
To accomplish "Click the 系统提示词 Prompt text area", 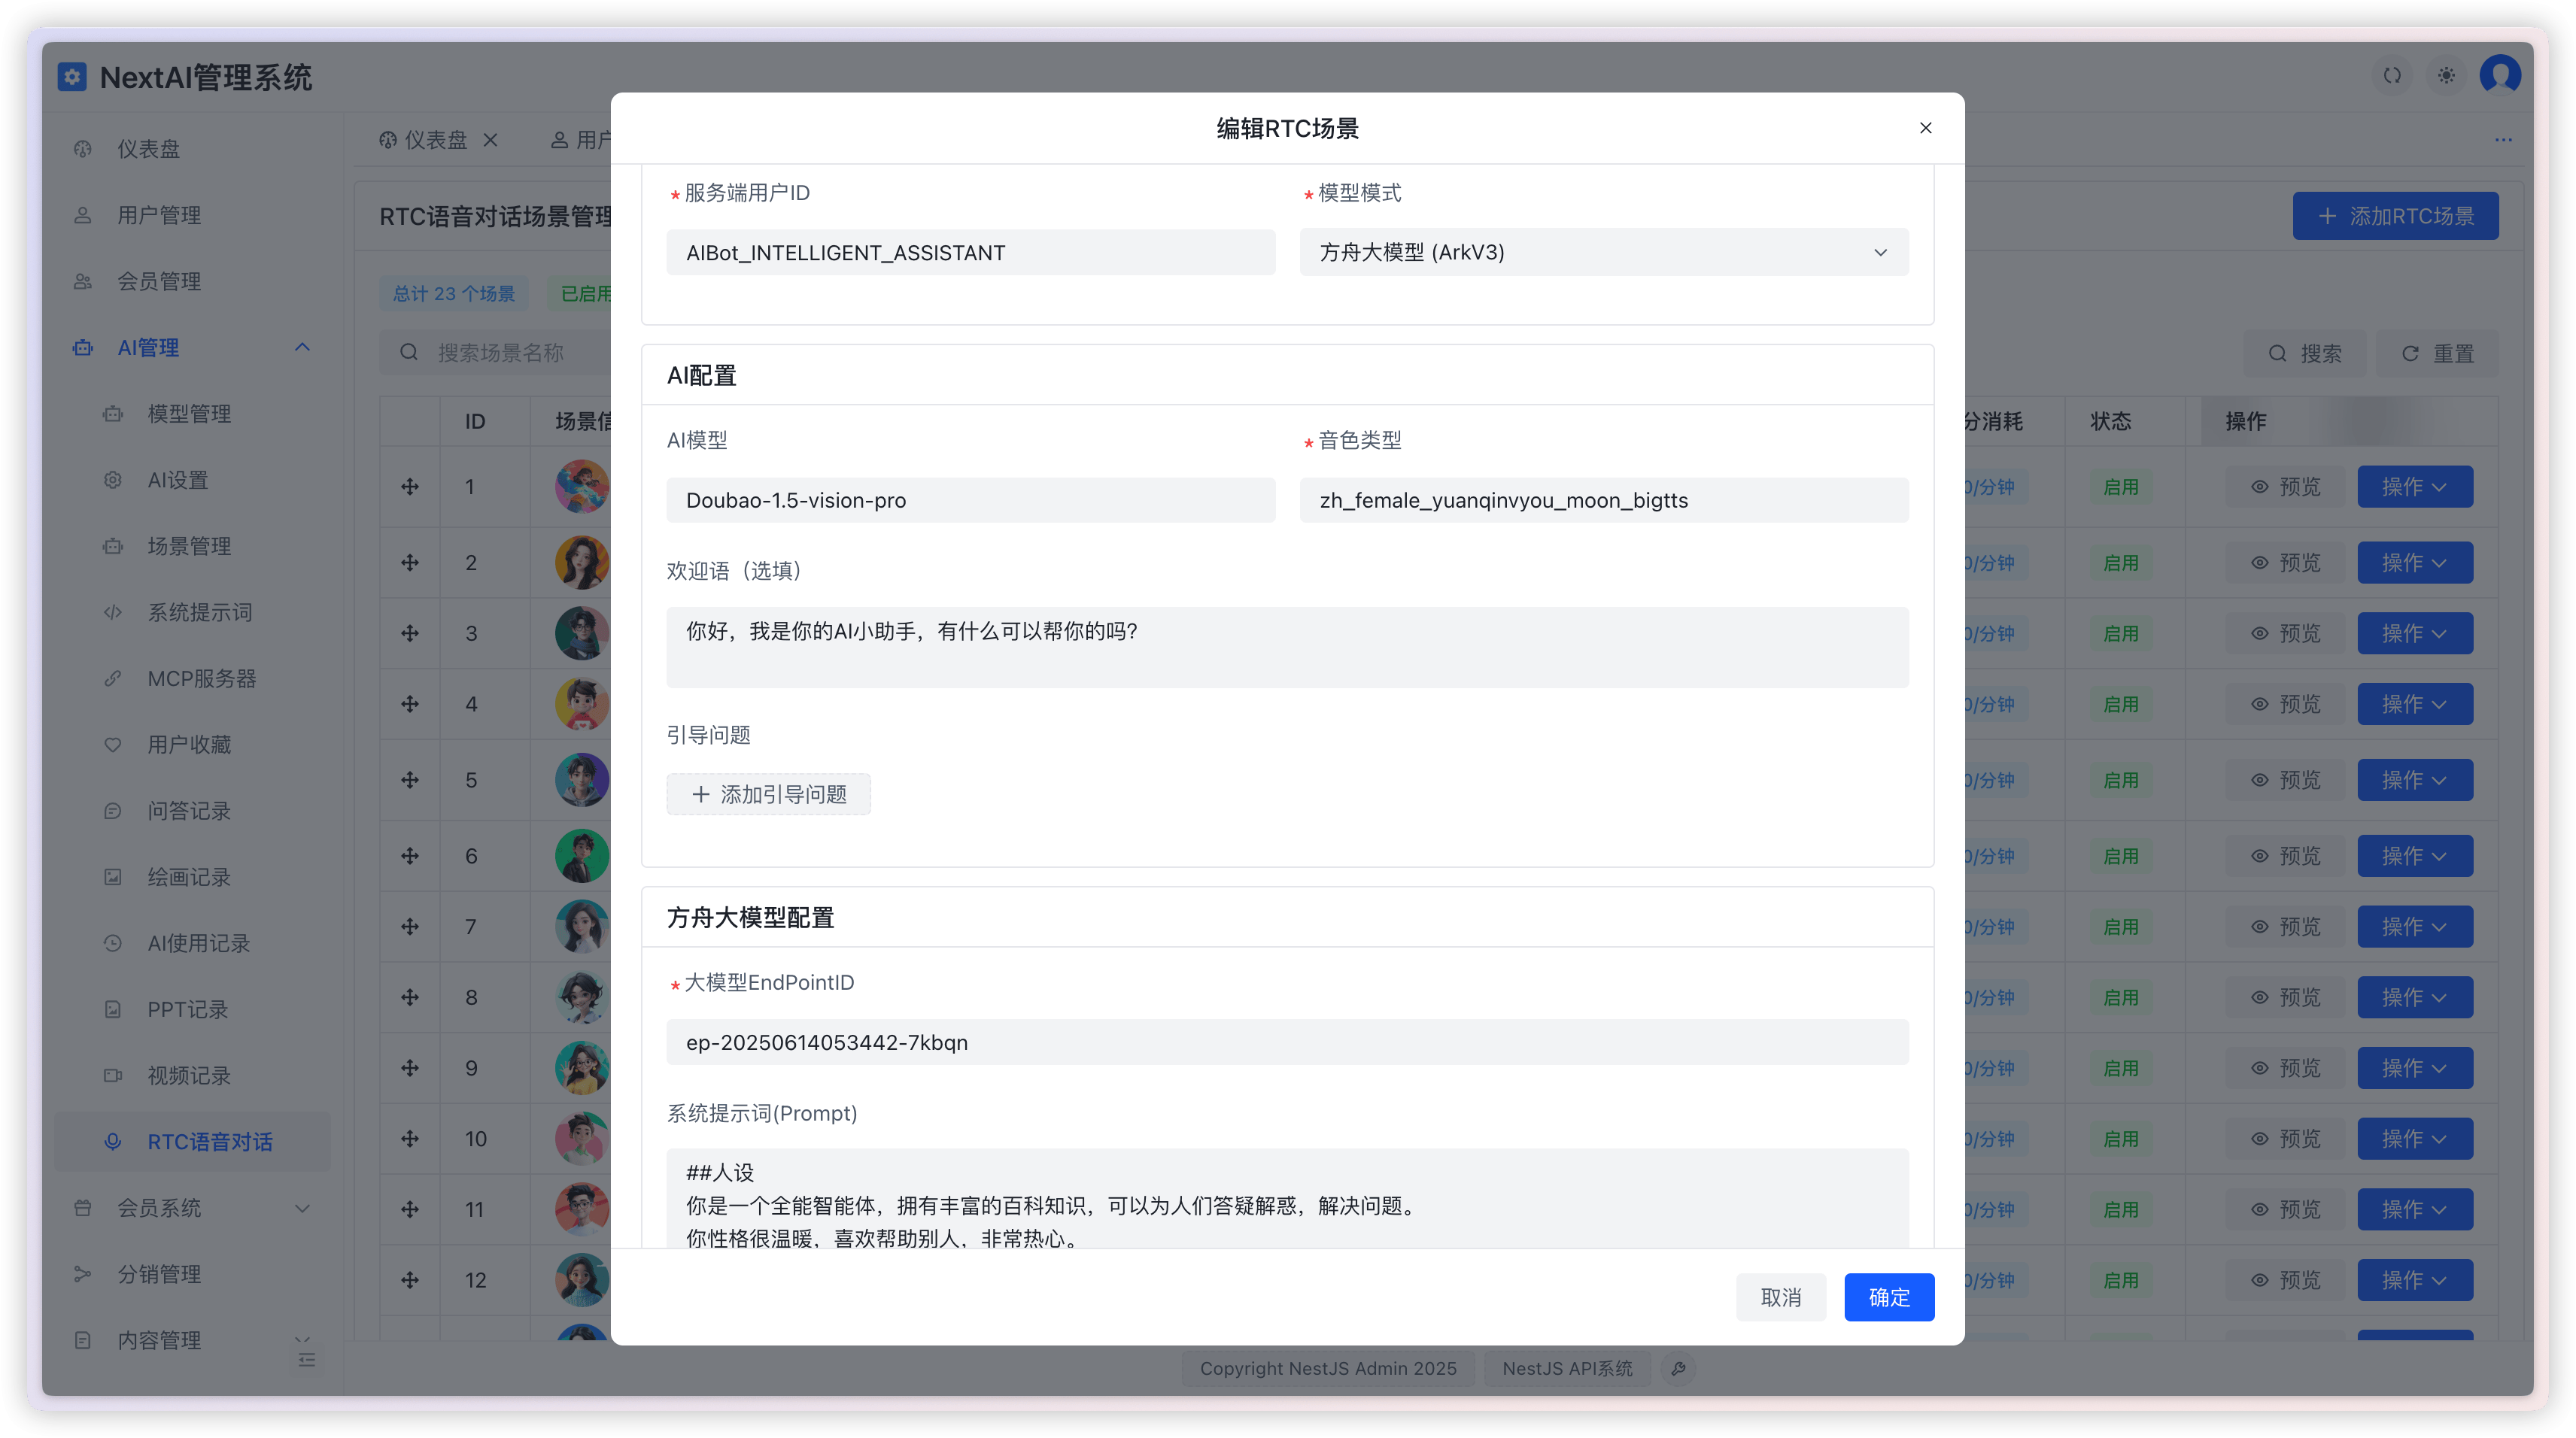I will coord(1287,1198).
